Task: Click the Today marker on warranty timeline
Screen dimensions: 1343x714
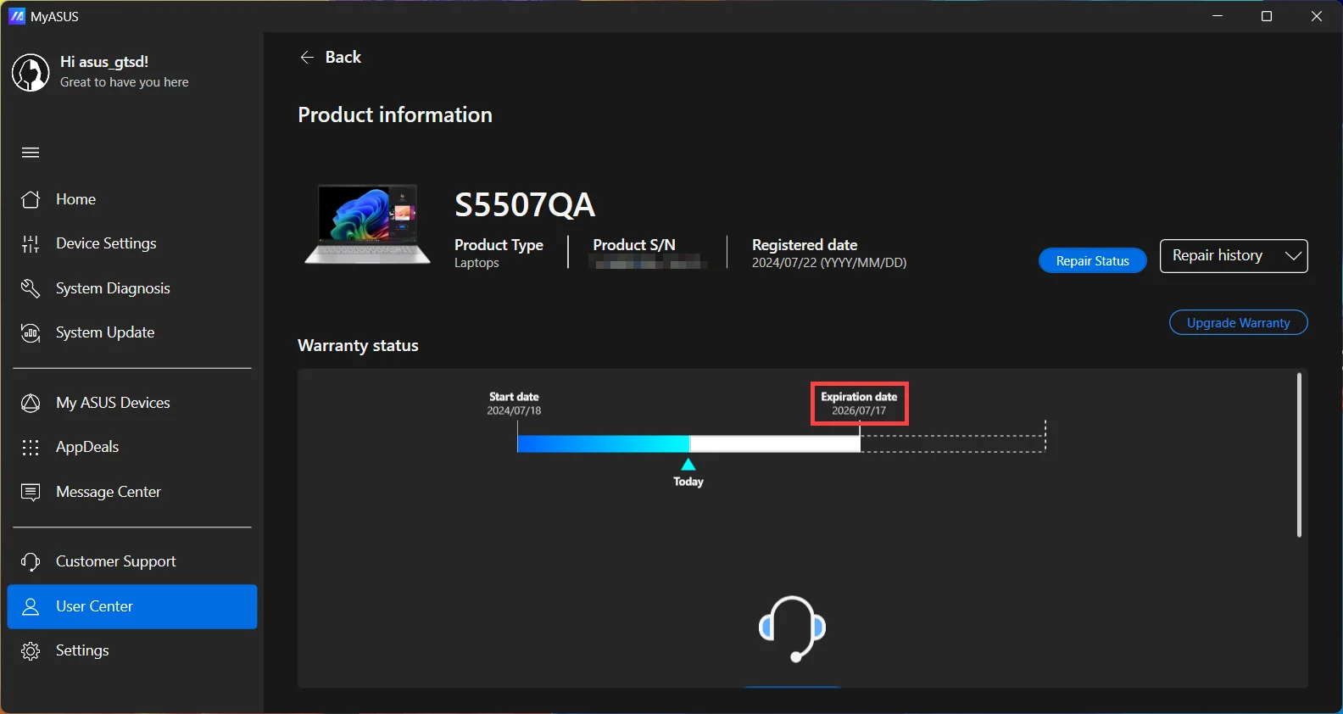Action: point(688,474)
